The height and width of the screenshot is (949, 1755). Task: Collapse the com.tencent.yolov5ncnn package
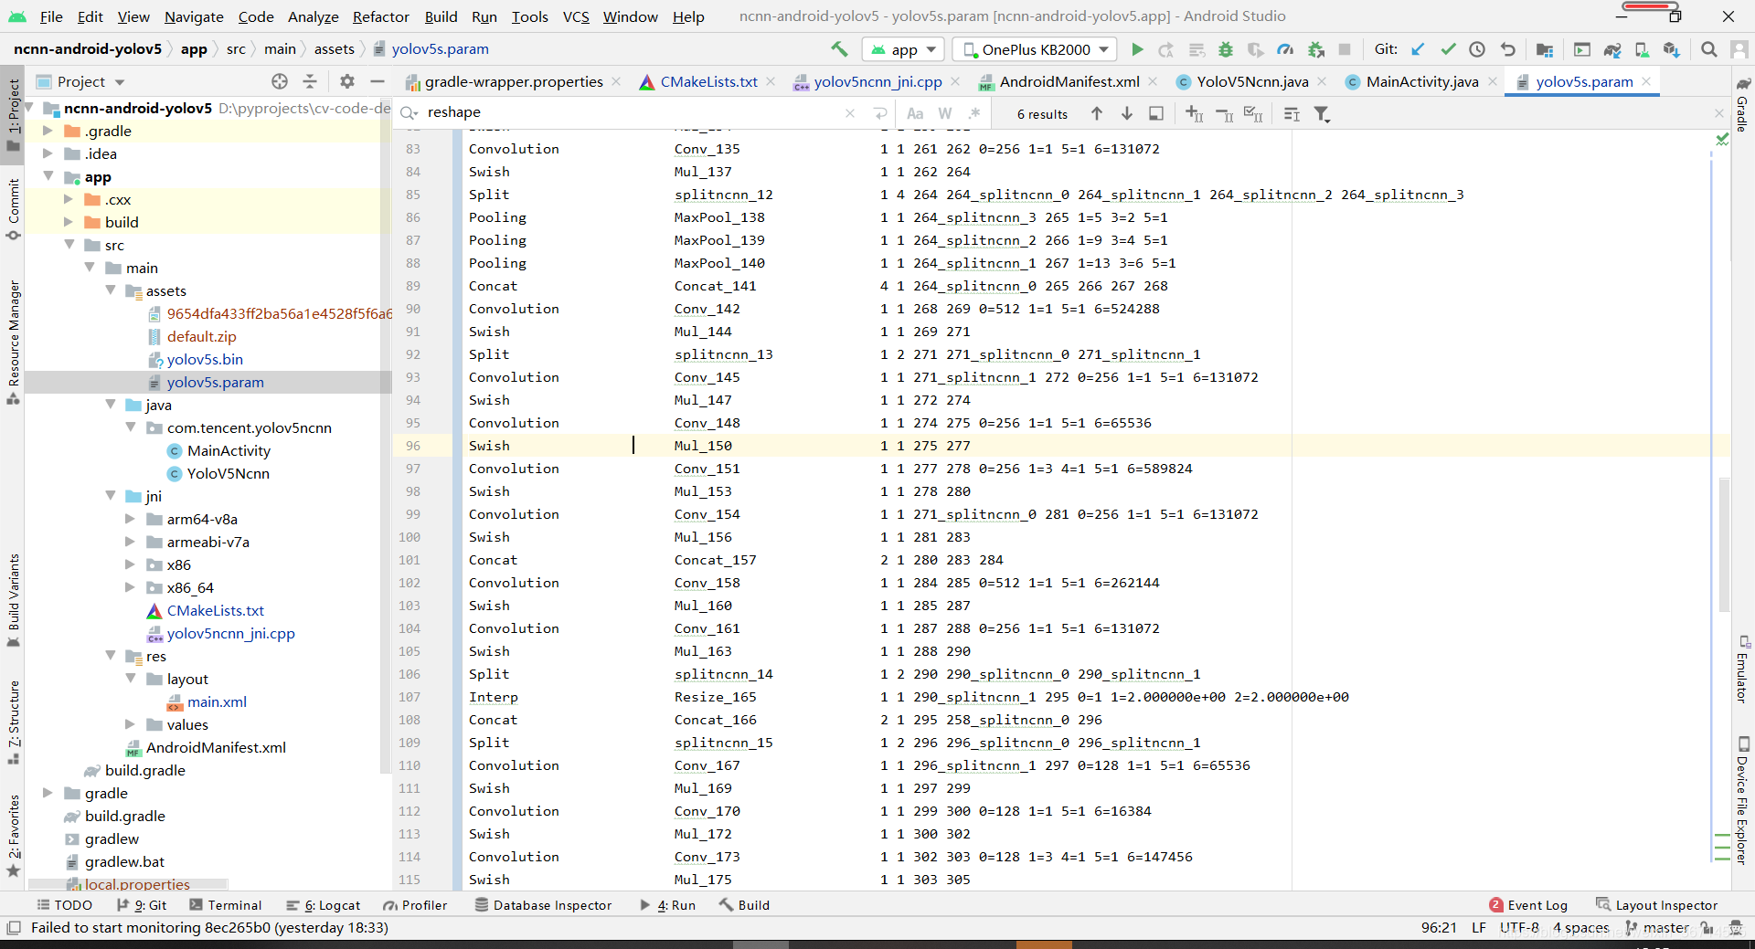point(130,427)
